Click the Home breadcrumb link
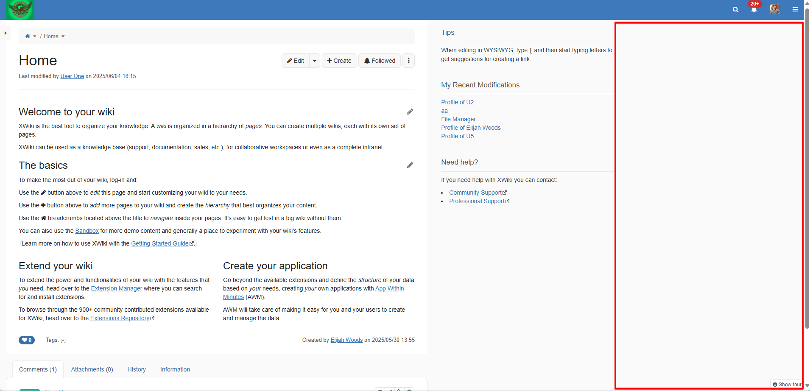810x391 pixels. 51,36
